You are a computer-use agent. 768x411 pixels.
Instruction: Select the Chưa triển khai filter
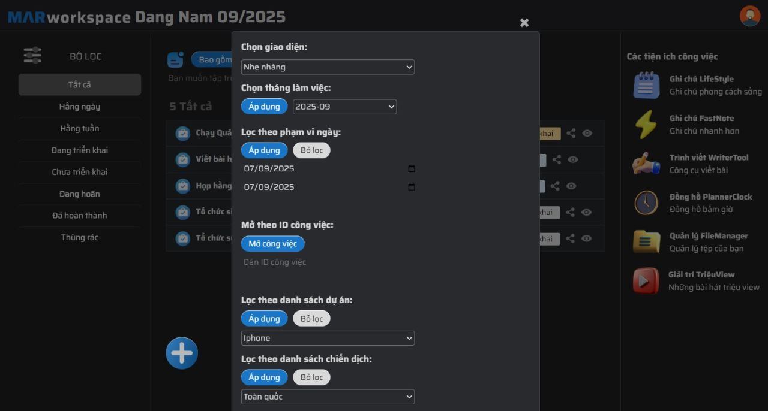(80, 172)
